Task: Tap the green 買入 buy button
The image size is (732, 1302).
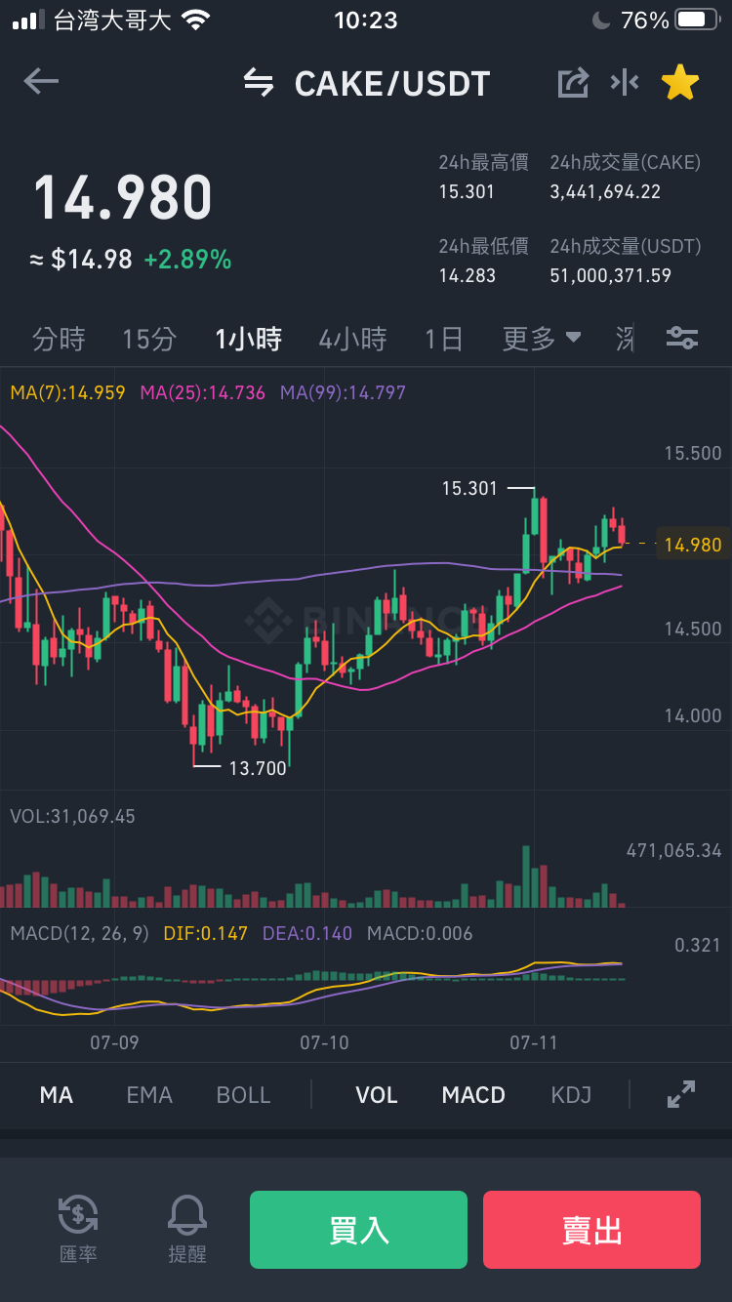Action: pyautogui.click(x=358, y=1230)
